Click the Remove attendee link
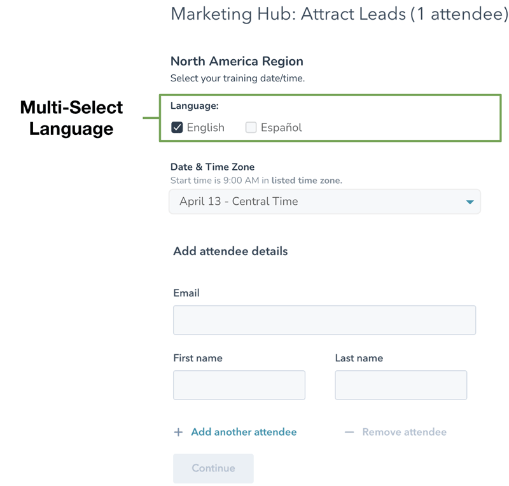Viewport: 509px width, 486px height. 404,432
